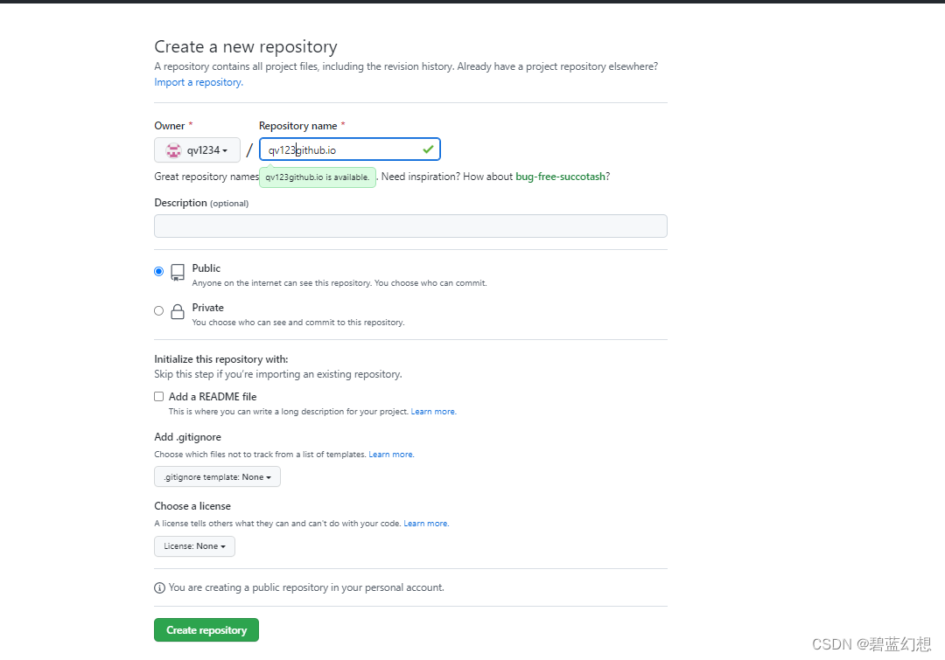This screenshot has height=660, width=945.
Task: Click inside the Repository name text field
Action: click(x=350, y=149)
